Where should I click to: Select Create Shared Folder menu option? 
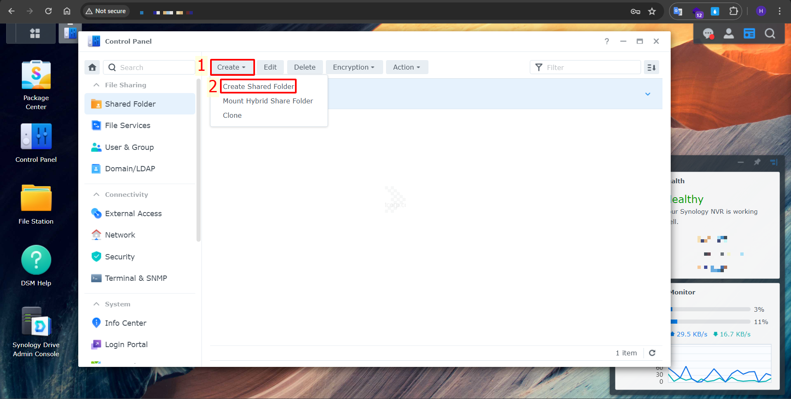click(258, 86)
